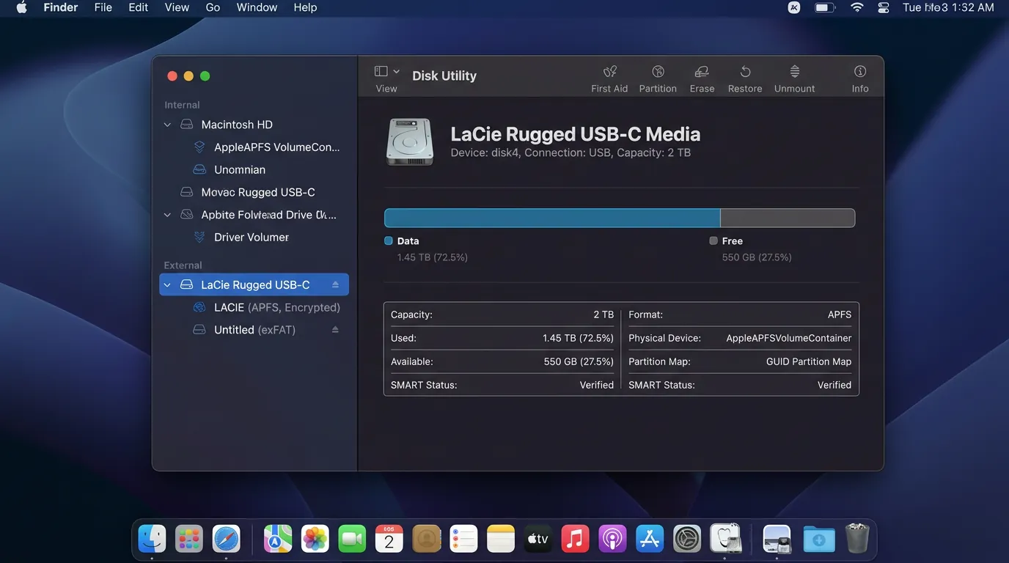Click the gray Free legend swatch

click(713, 240)
